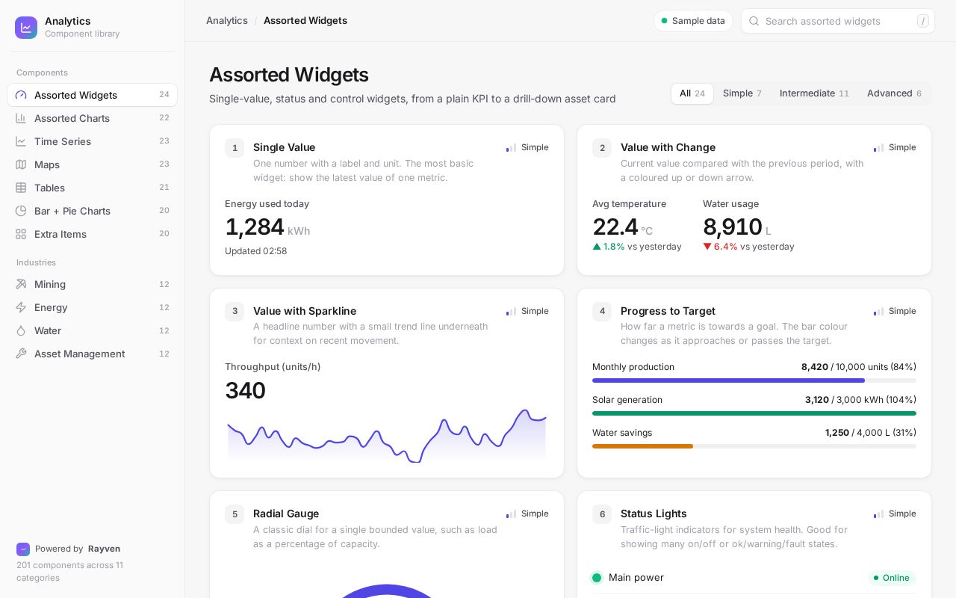
Task: Open the Maps section icon
Action: point(21,164)
